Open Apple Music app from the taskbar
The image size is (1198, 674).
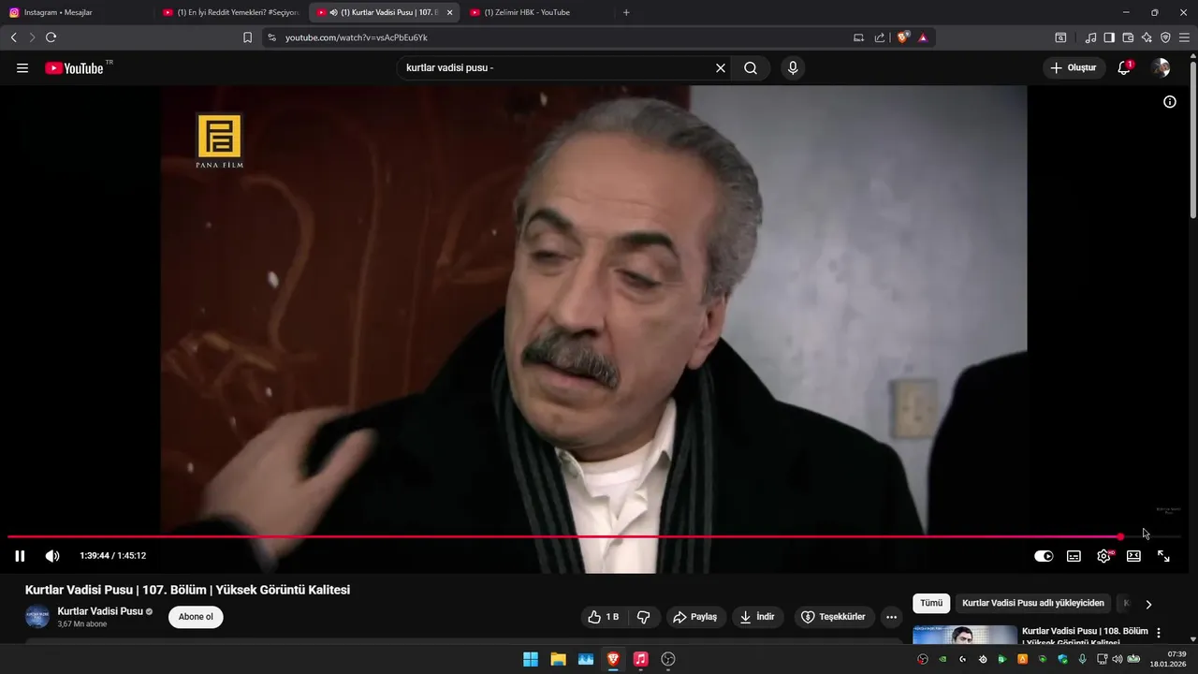click(640, 659)
